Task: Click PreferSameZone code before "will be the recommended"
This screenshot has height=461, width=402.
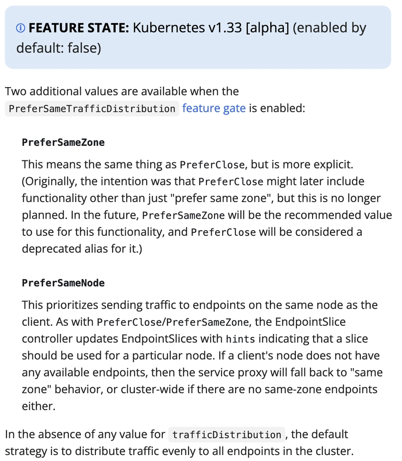Action: tap(183, 216)
